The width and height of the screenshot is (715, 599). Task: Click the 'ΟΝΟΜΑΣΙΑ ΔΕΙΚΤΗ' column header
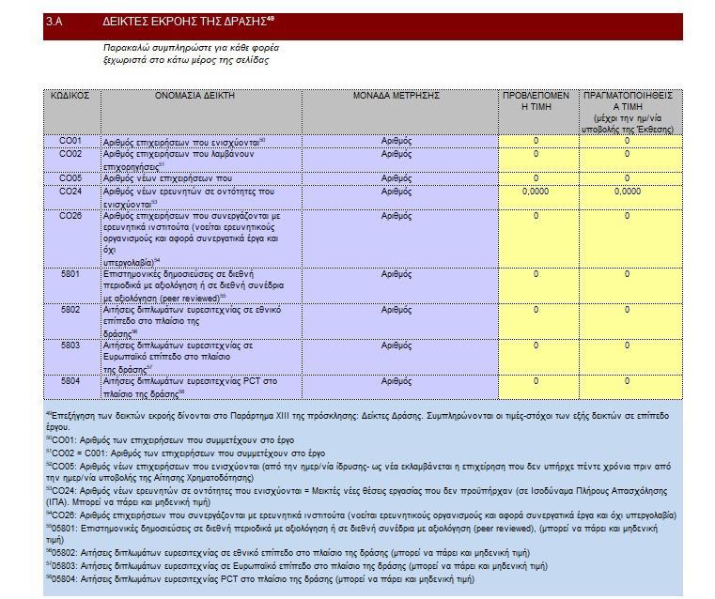pyautogui.click(x=201, y=112)
